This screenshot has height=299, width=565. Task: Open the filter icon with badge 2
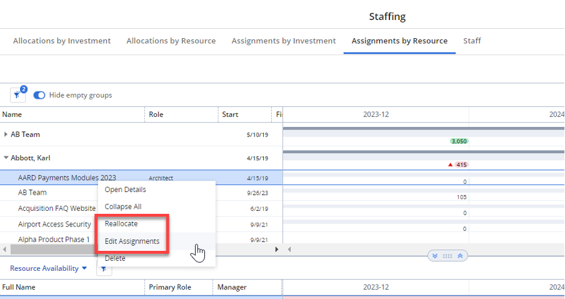[x=17, y=95]
